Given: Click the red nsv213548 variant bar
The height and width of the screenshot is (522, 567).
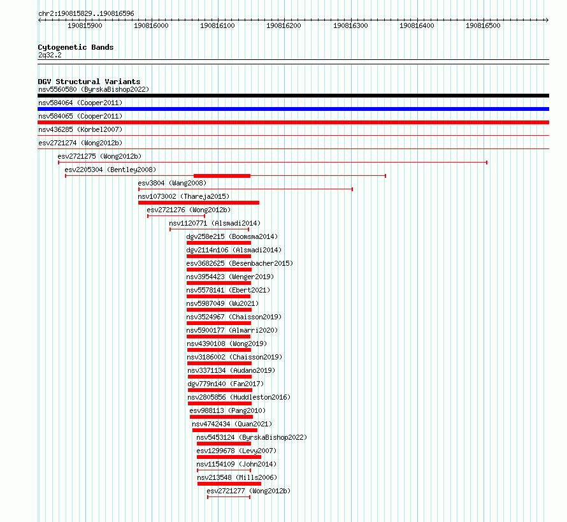Looking at the screenshot, I should [229, 484].
